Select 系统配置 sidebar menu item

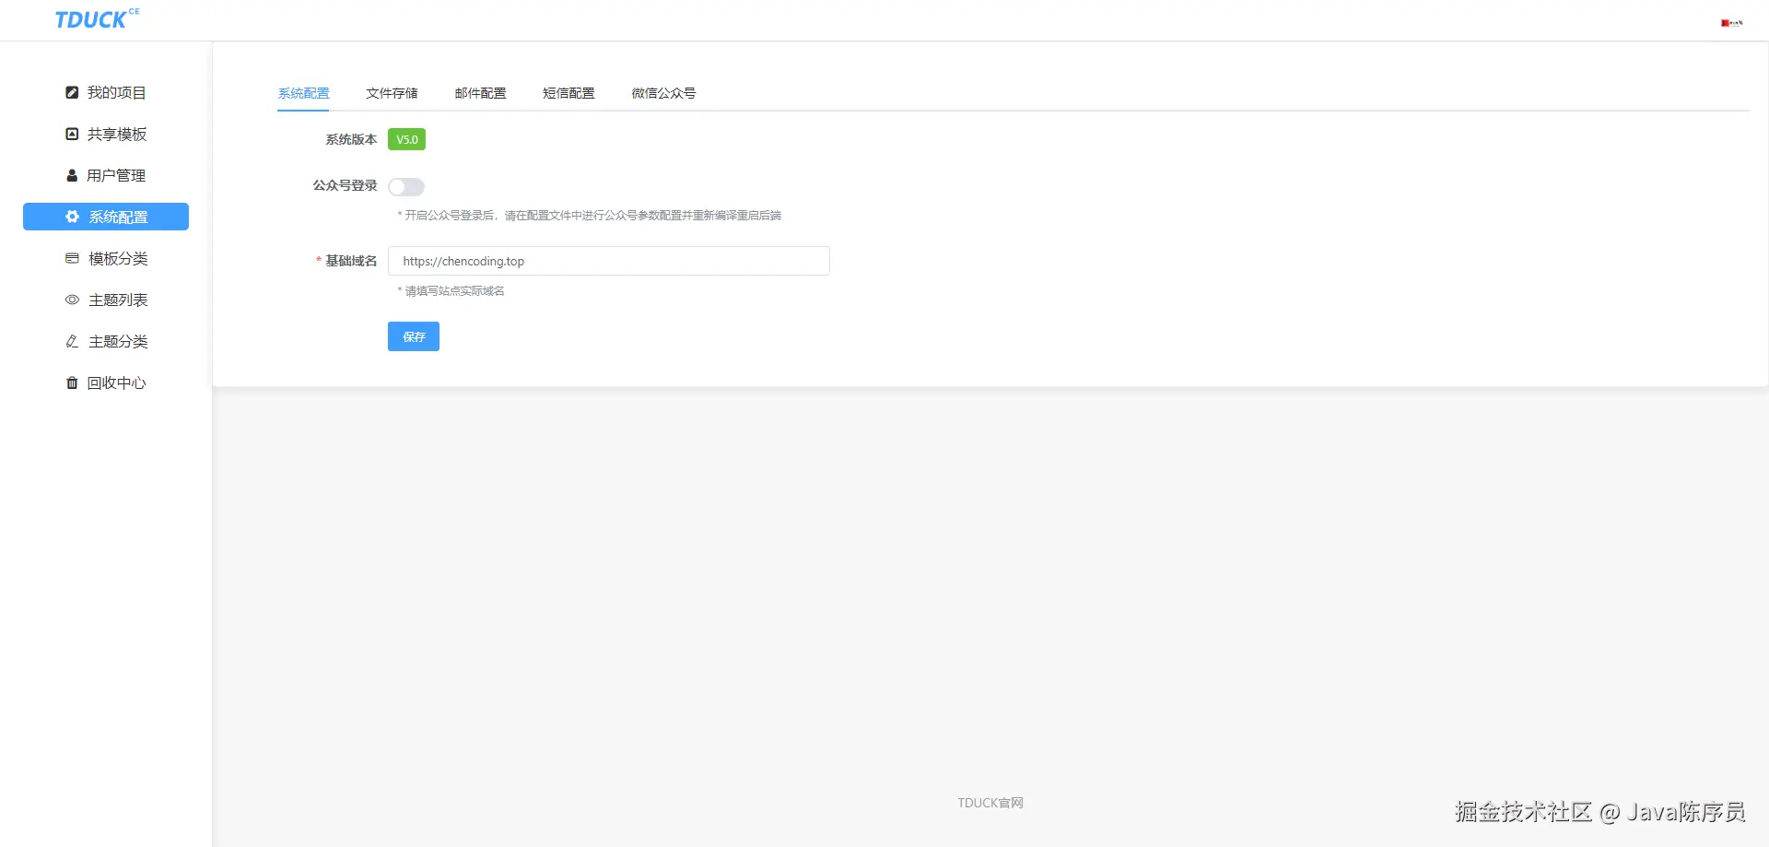[106, 217]
